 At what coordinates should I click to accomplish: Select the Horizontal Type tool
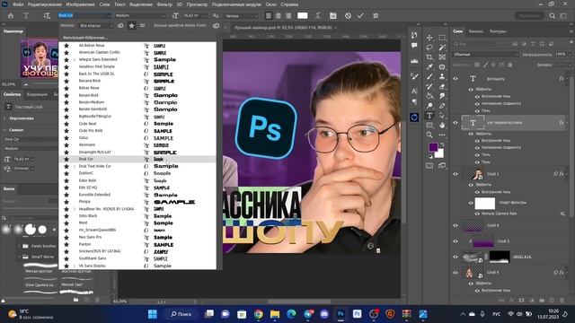tap(429, 116)
